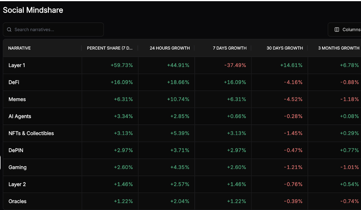The height and width of the screenshot is (210, 361).
Task: Open the Gaming narrative row
Action: [17, 167]
